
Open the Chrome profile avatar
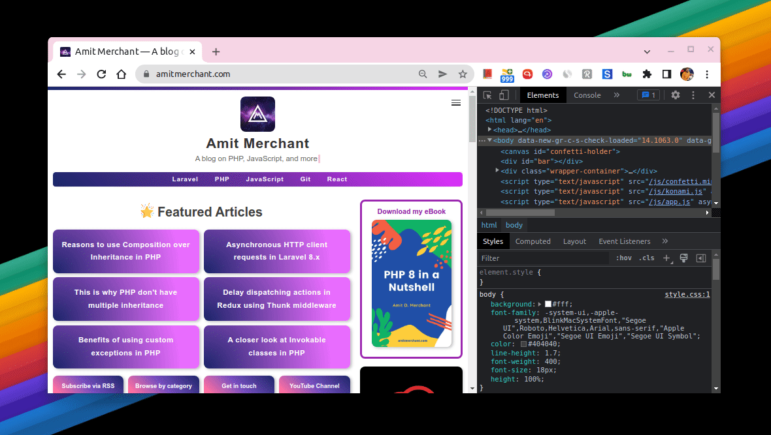coord(687,74)
